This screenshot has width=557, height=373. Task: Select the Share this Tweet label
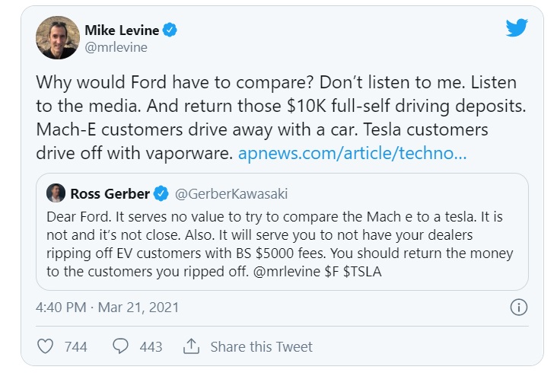pos(261,346)
